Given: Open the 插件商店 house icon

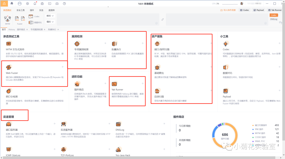Looking at the screenshot, I should (77, 84).
